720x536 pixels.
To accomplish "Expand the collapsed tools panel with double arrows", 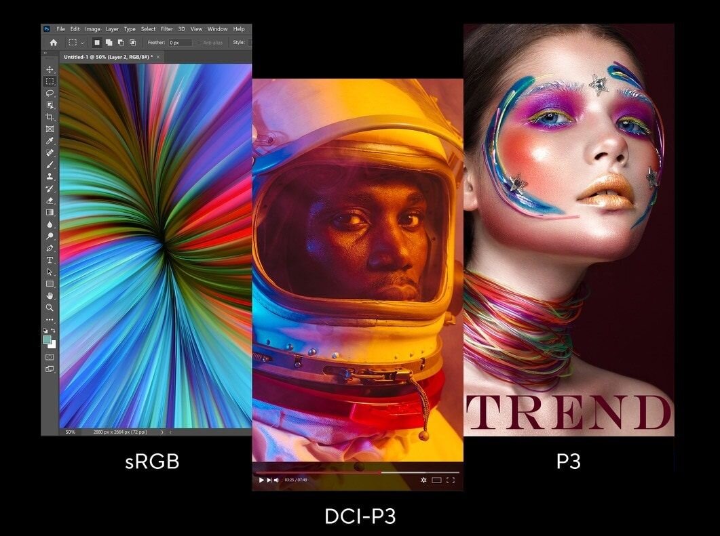I will (45, 52).
